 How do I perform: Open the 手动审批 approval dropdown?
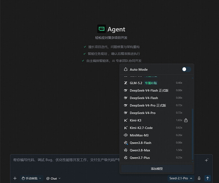(x=31, y=178)
